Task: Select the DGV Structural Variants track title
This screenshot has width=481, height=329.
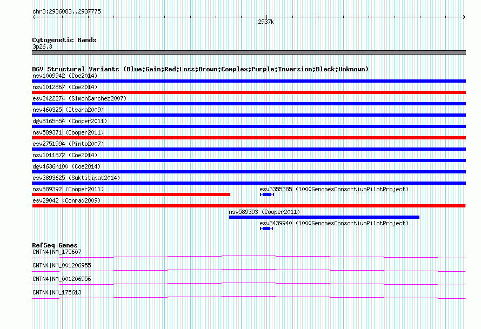Action: coord(201,69)
